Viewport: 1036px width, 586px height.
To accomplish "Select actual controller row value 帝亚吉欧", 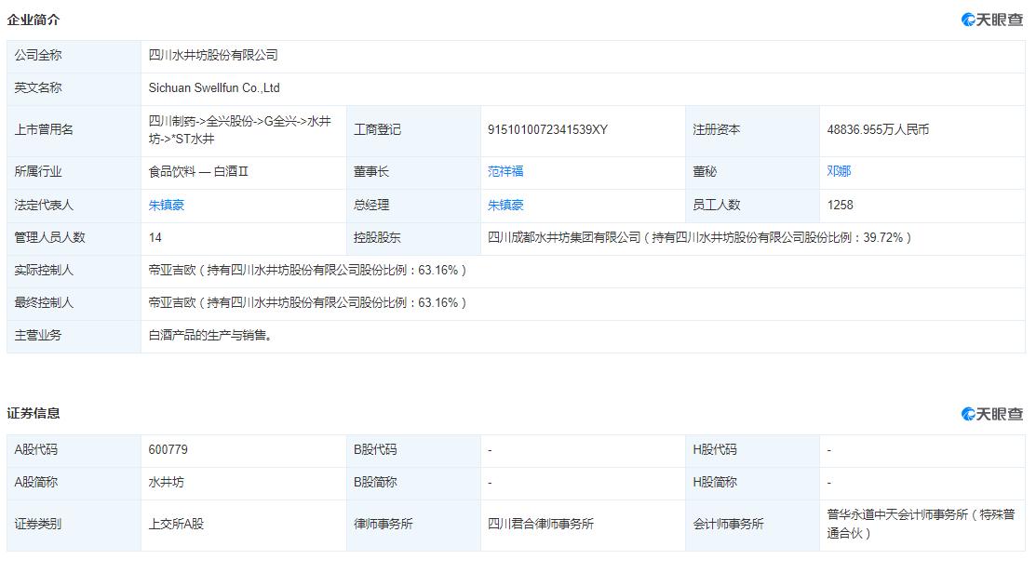I will [x=307, y=270].
